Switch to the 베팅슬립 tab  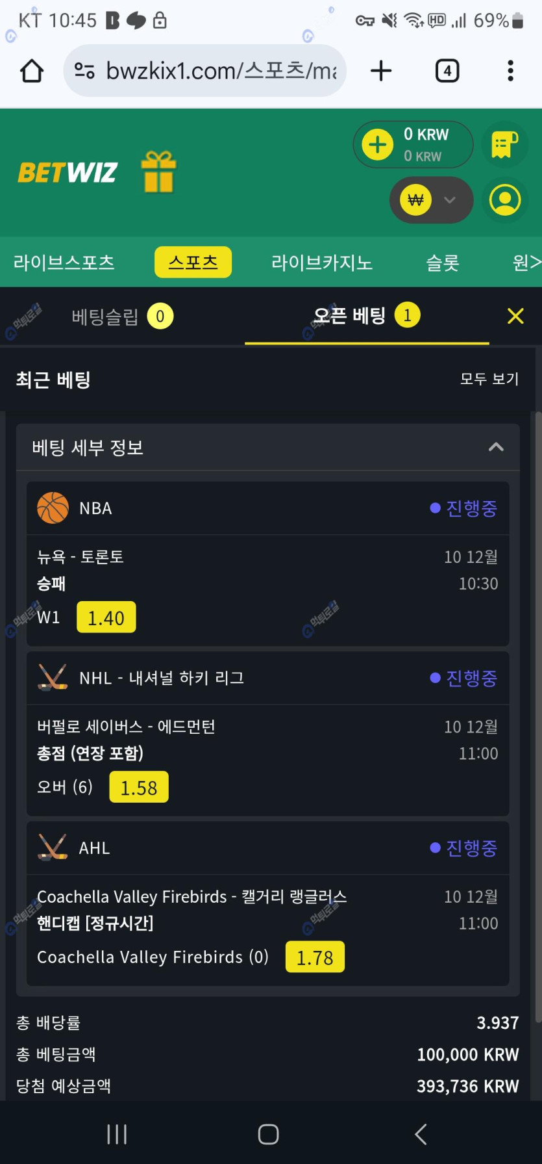[x=122, y=317]
